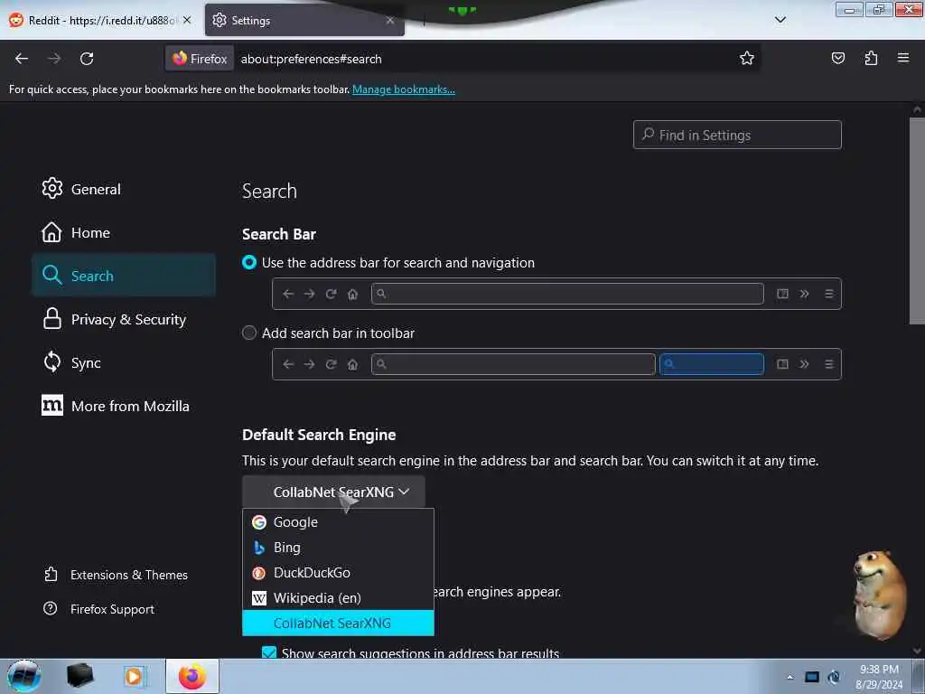
Task: Focus the Find in Settings search box
Action: (x=737, y=135)
